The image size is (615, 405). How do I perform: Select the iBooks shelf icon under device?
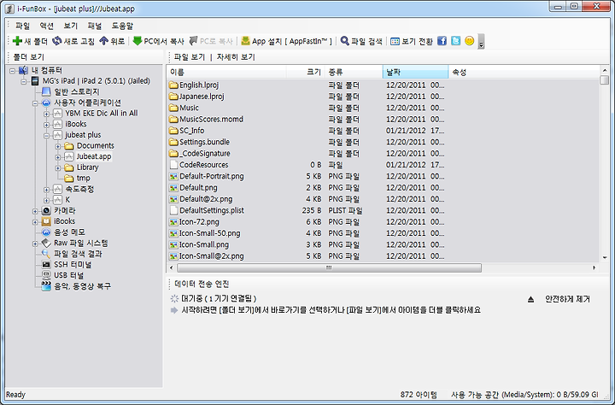point(46,221)
